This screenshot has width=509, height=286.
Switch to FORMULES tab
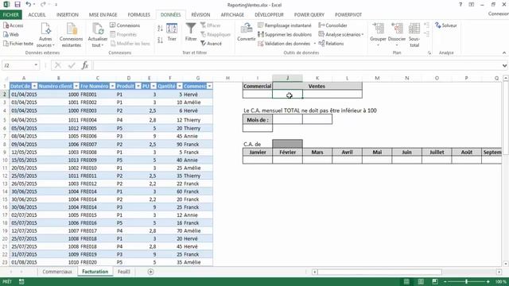[138, 15]
